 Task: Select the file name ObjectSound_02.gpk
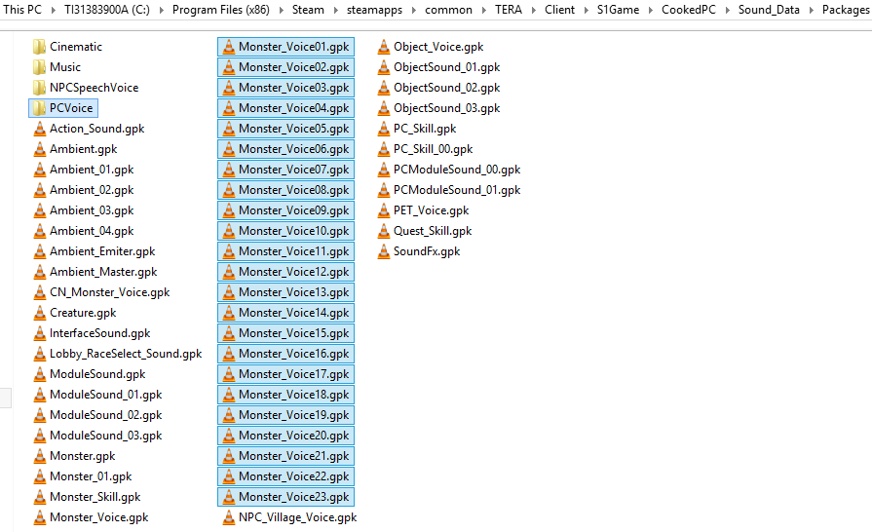[x=446, y=88]
